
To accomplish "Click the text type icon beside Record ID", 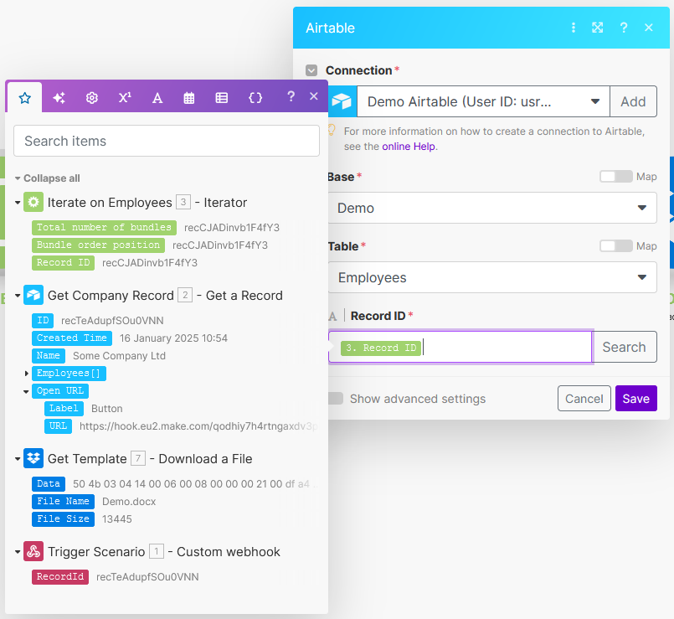I will [x=332, y=317].
